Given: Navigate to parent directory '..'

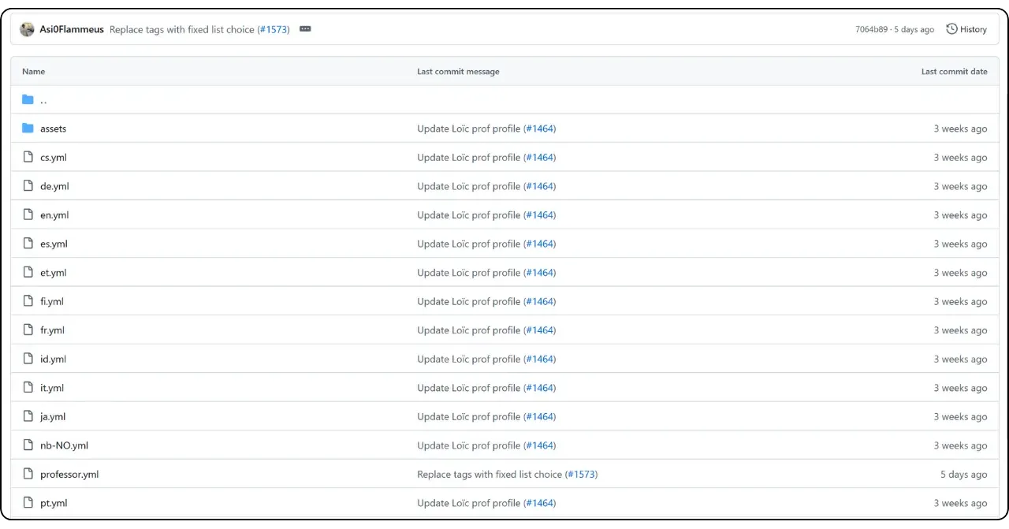Looking at the screenshot, I should pyautogui.click(x=43, y=100).
